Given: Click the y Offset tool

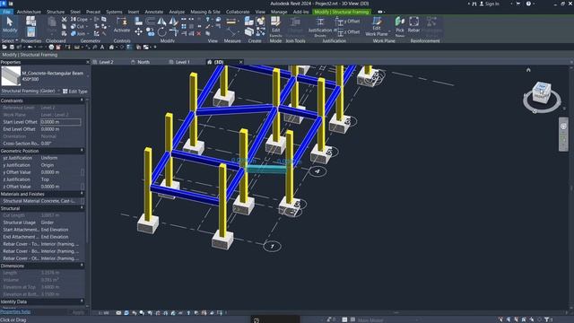Looking at the screenshot, I should click(348, 22).
